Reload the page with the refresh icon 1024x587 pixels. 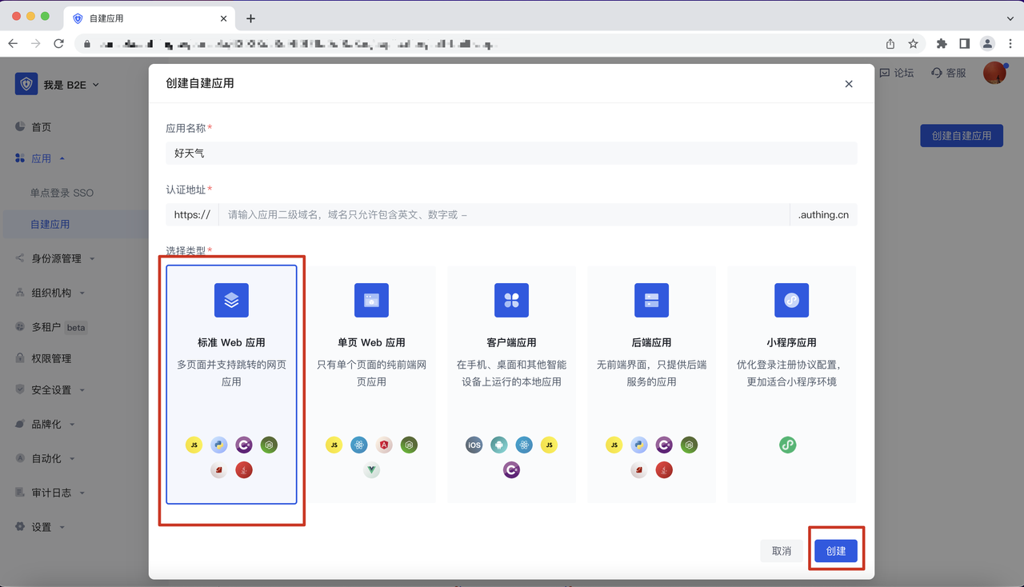(58, 44)
